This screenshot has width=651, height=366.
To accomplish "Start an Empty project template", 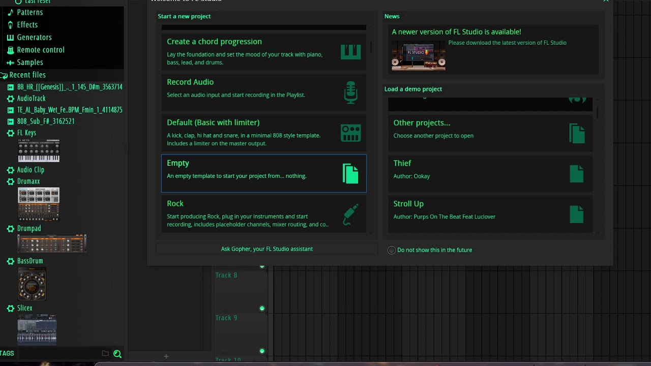I will point(264,173).
